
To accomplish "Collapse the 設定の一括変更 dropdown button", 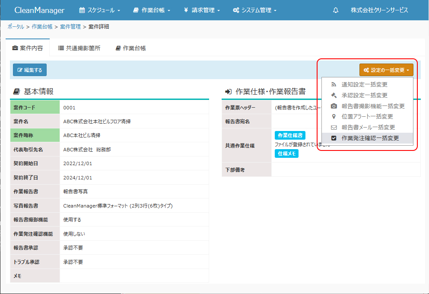I will pos(386,70).
